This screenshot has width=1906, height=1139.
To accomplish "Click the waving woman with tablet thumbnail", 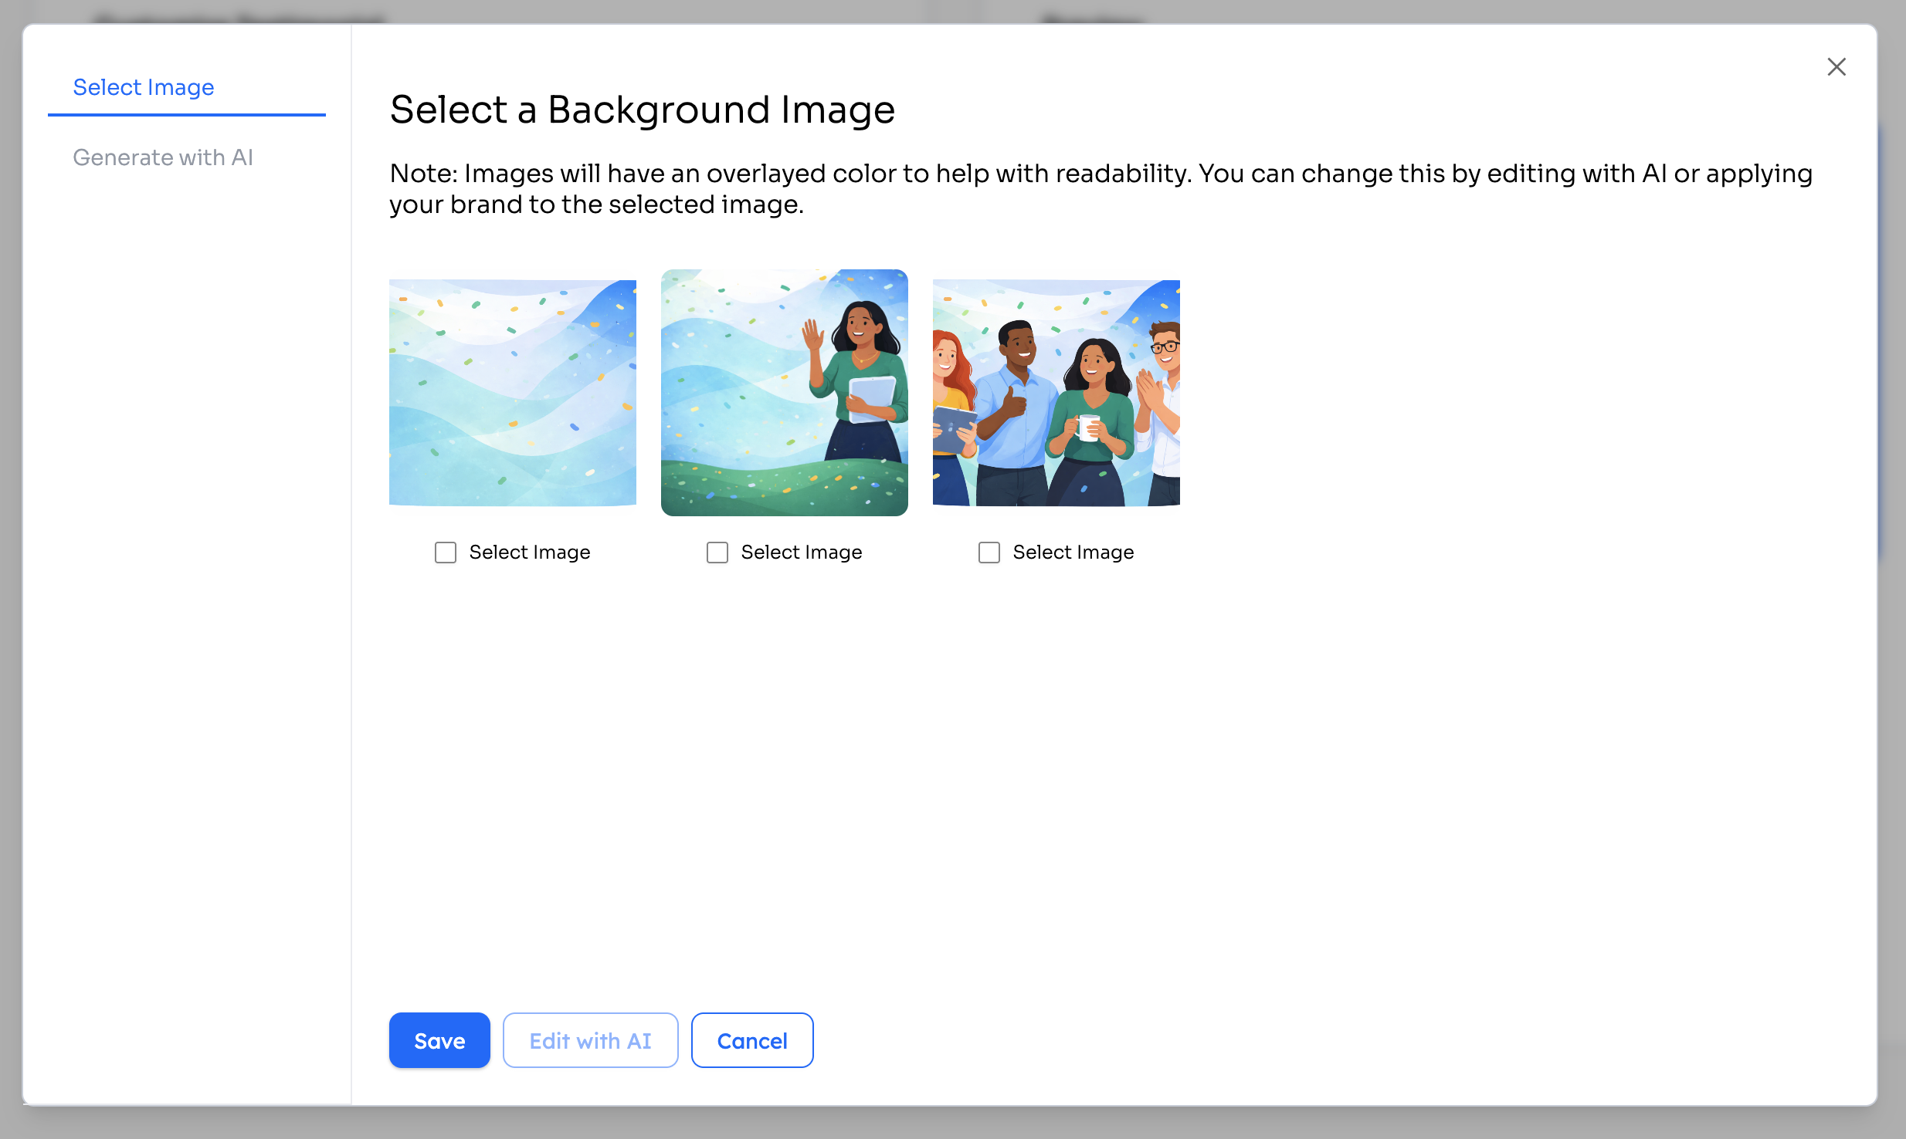I will point(785,393).
